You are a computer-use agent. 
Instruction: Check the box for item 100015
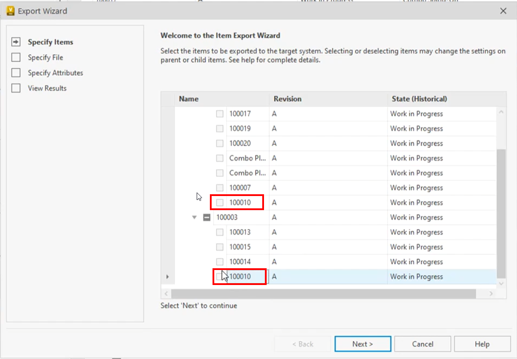click(219, 247)
